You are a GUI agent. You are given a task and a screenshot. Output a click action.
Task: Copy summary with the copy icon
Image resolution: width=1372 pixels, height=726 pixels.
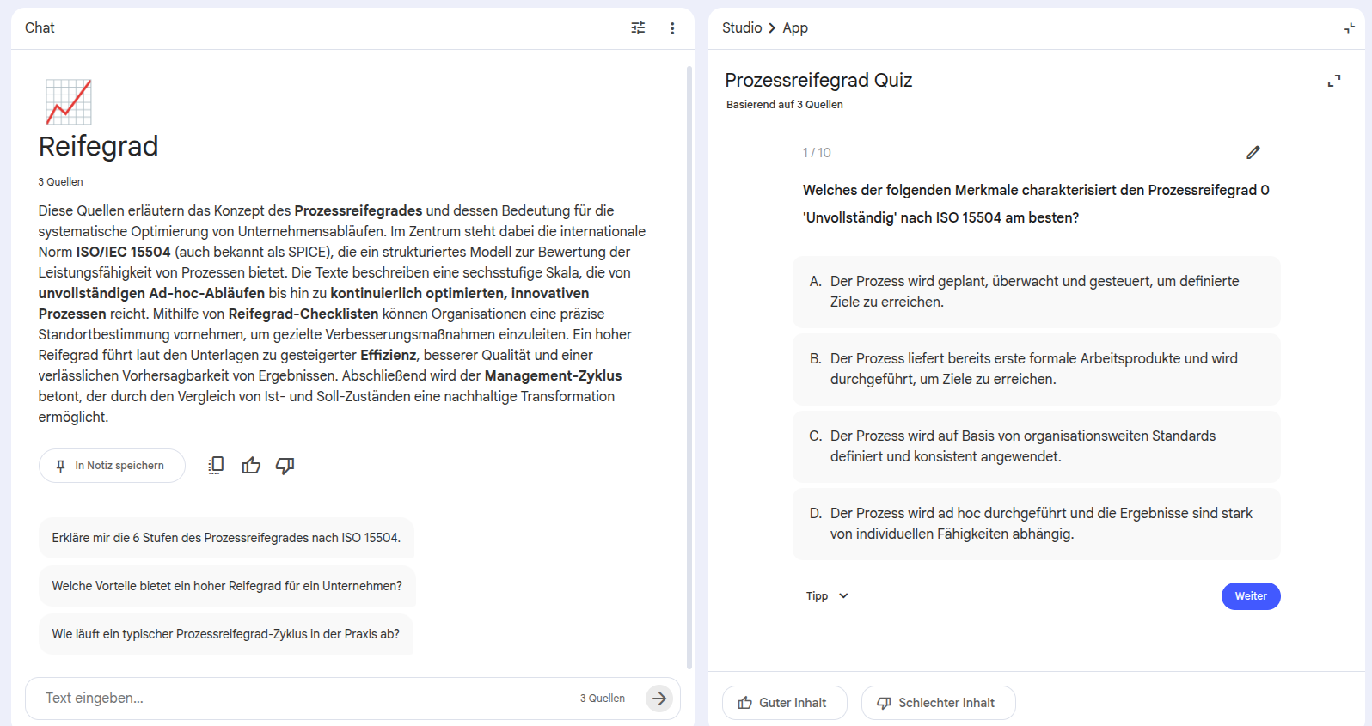coord(216,466)
